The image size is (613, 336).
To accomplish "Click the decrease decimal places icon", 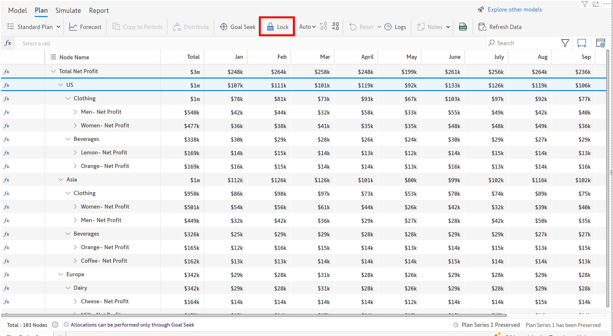I will (335, 26).
